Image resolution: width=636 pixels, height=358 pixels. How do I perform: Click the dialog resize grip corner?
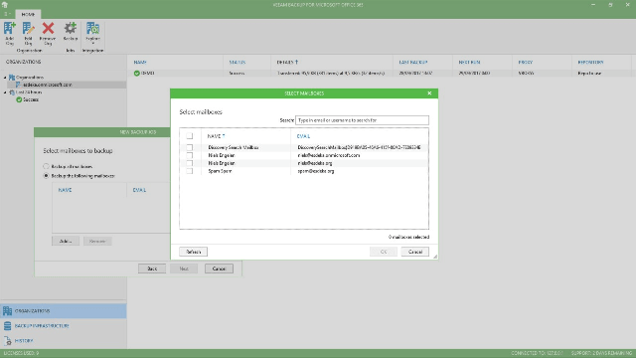click(x=435, y=257)
